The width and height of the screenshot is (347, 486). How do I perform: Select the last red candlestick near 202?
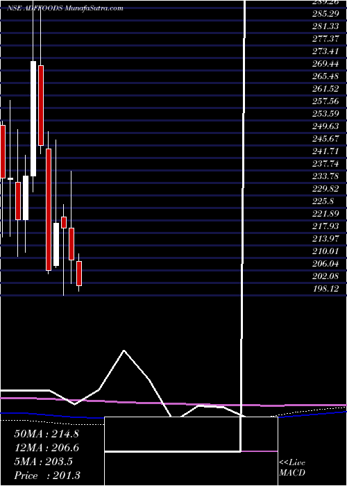tap(79, 274)
